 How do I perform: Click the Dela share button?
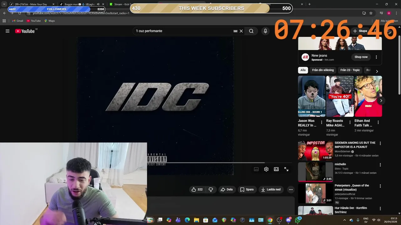pyautogui.click(x=227, y=189)
